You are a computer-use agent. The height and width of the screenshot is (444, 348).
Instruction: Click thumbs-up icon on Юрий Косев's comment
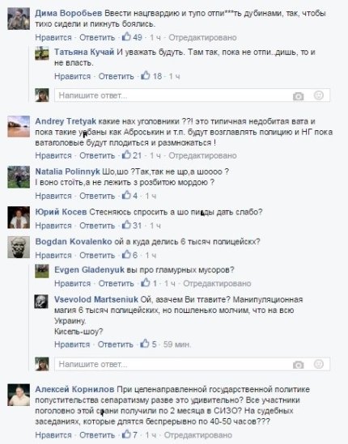126,225
